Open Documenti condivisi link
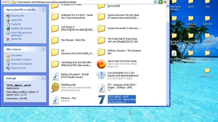The image size is (218, 122). [21, 60]
